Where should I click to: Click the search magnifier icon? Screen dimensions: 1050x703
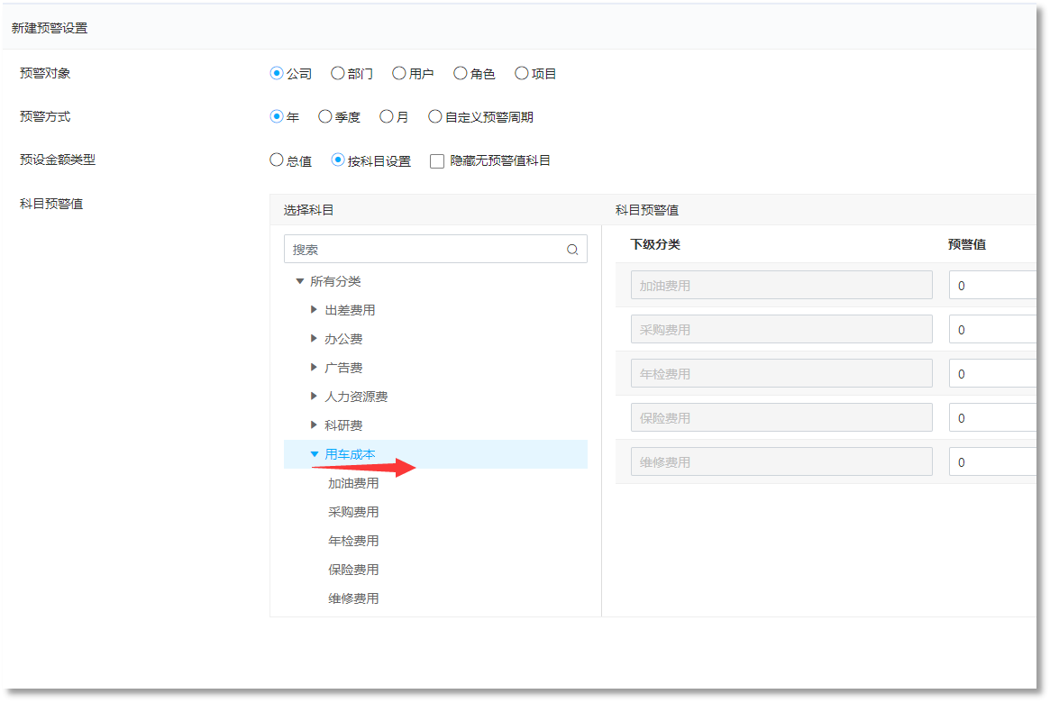[572, 250]
